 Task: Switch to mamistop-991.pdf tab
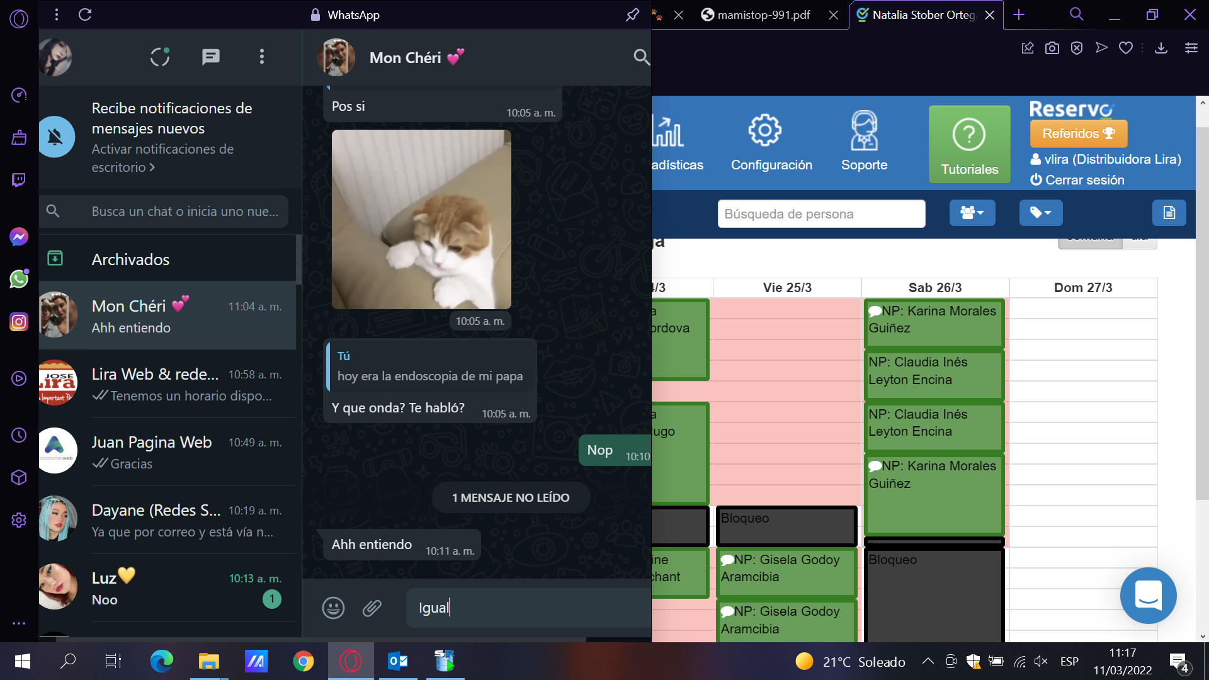[763, 14]
